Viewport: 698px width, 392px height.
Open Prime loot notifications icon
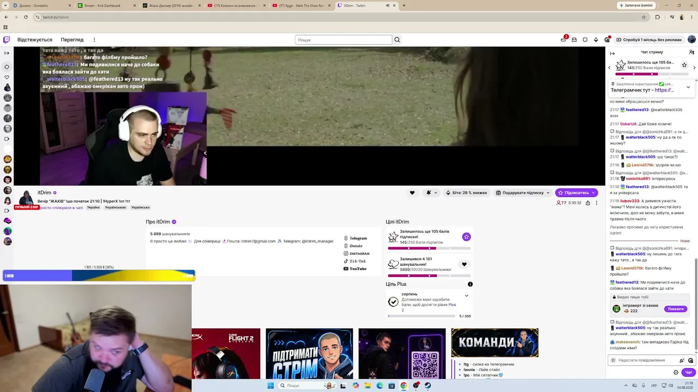point(563,40)
